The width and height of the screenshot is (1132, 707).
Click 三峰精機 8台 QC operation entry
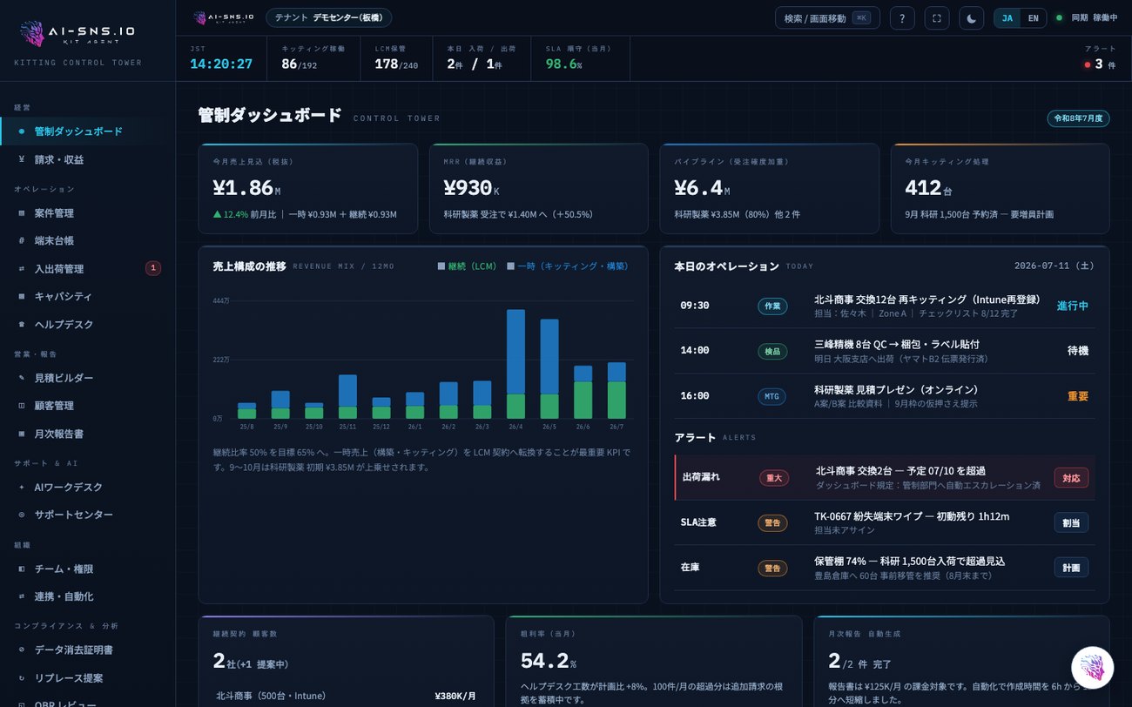(897, 344)
